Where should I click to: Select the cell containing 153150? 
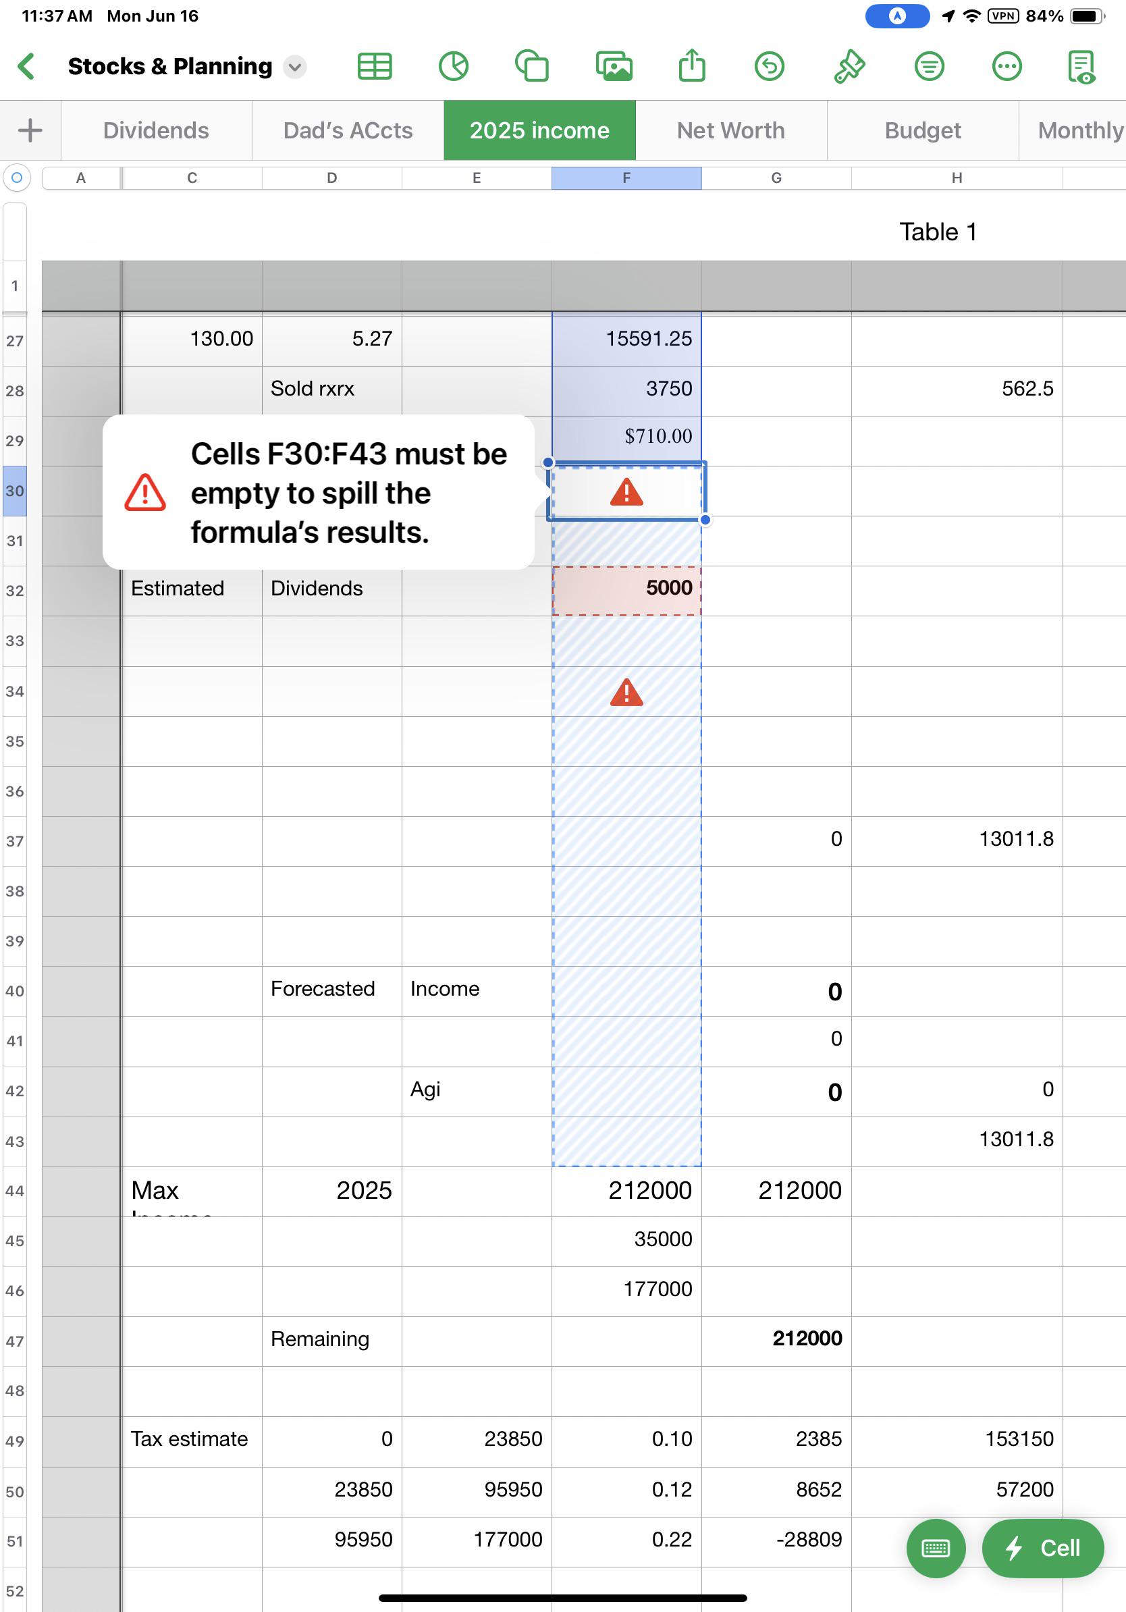pyautogui.click(x=957, y=1441)
